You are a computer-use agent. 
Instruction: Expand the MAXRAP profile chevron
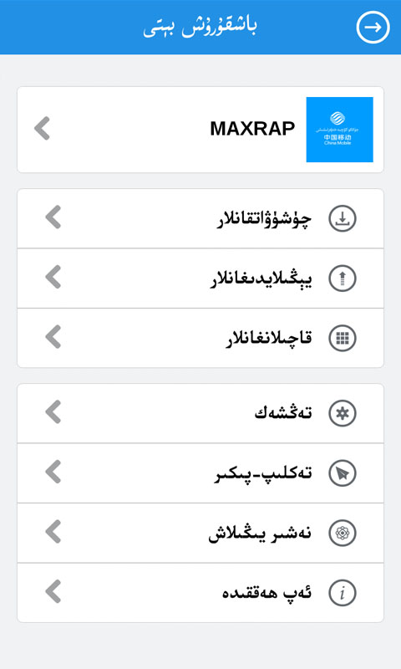[42, 129]
